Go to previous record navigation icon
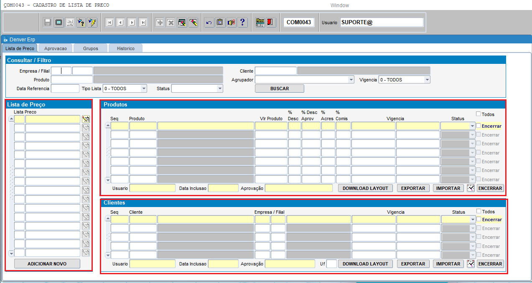 [121, 23]
